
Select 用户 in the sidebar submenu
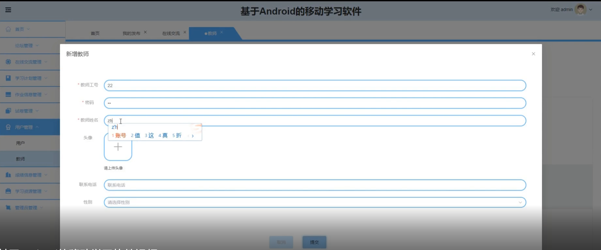pos(20,143)
